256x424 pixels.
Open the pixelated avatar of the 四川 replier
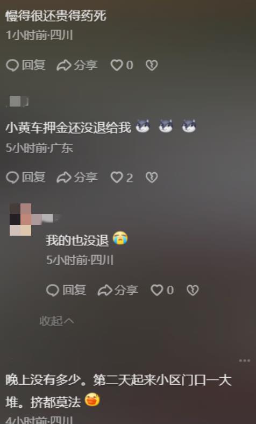(20, 220)
